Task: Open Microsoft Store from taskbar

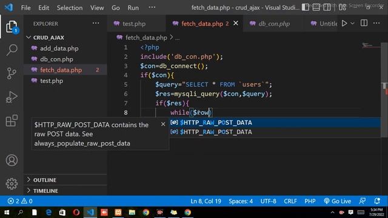Action: pyautogui.click(x=62, y=213)
